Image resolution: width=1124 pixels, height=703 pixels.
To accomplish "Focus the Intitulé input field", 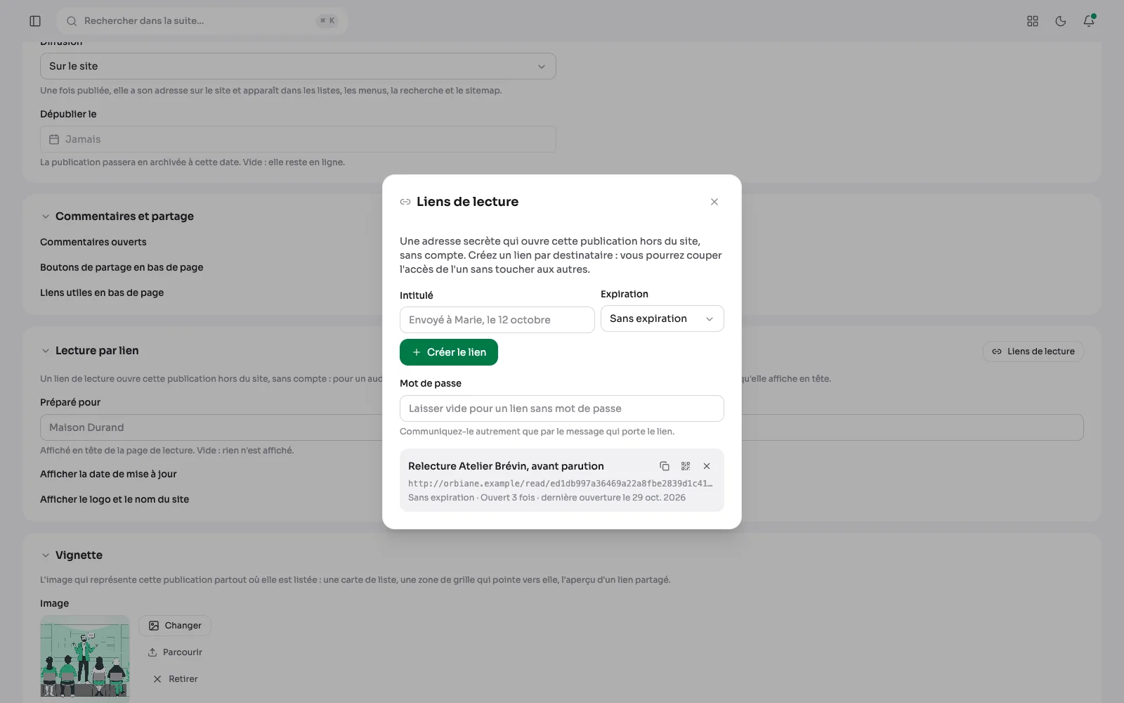I will (497, 320).
